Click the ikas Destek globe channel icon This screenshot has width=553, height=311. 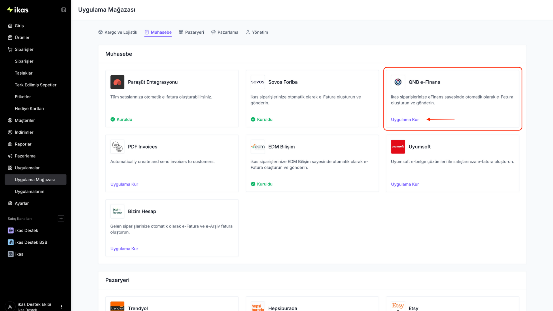11,230
